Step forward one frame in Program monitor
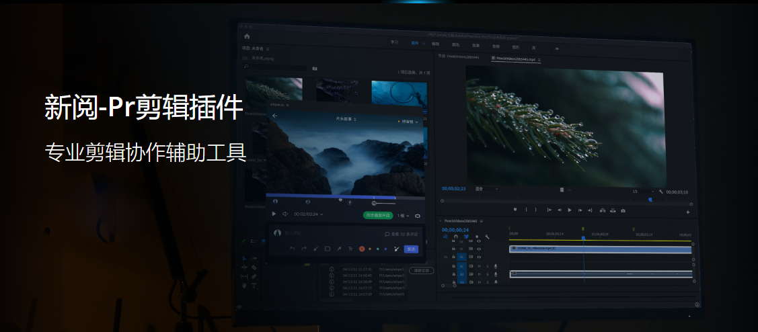This screenshot has width=758, height=332. pos(580,210)
